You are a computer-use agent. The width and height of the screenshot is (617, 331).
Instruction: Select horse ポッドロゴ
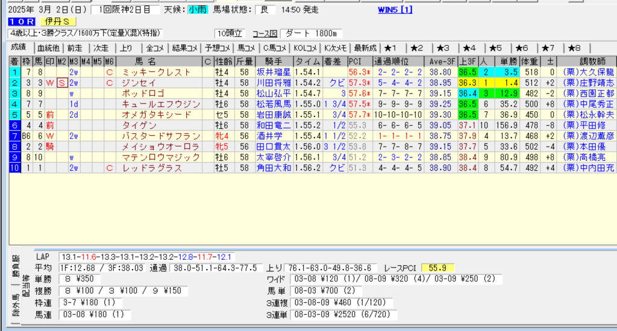pyautogui.click(x=143, y=93)
